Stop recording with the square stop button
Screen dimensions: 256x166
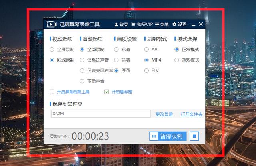194,136
